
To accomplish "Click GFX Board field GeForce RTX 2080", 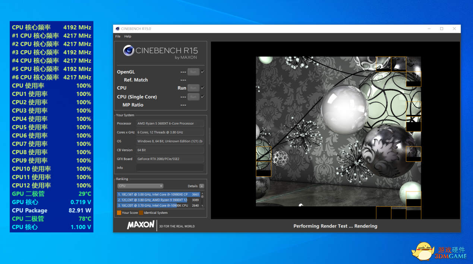I will (170, 159).
